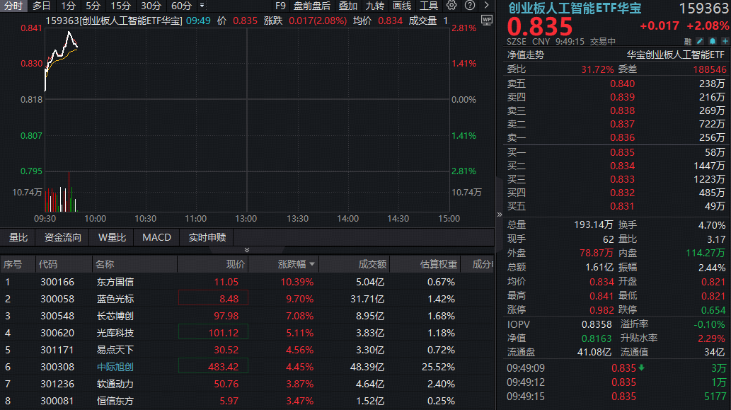Select the 中际旭创 stock row
Image resolution: width=731 pixels, height=410 pixels.
(x=114, y=363)
